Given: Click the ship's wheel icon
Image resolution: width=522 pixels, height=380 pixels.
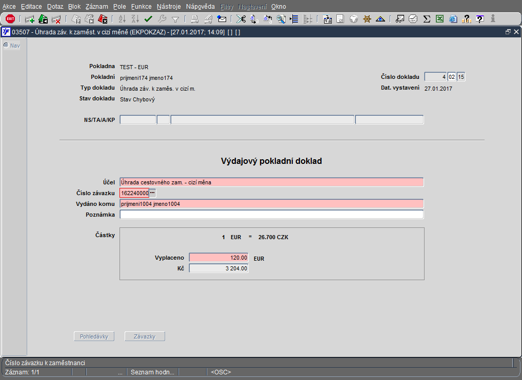Looking at the screenshot, I should (x=367, y=19).
